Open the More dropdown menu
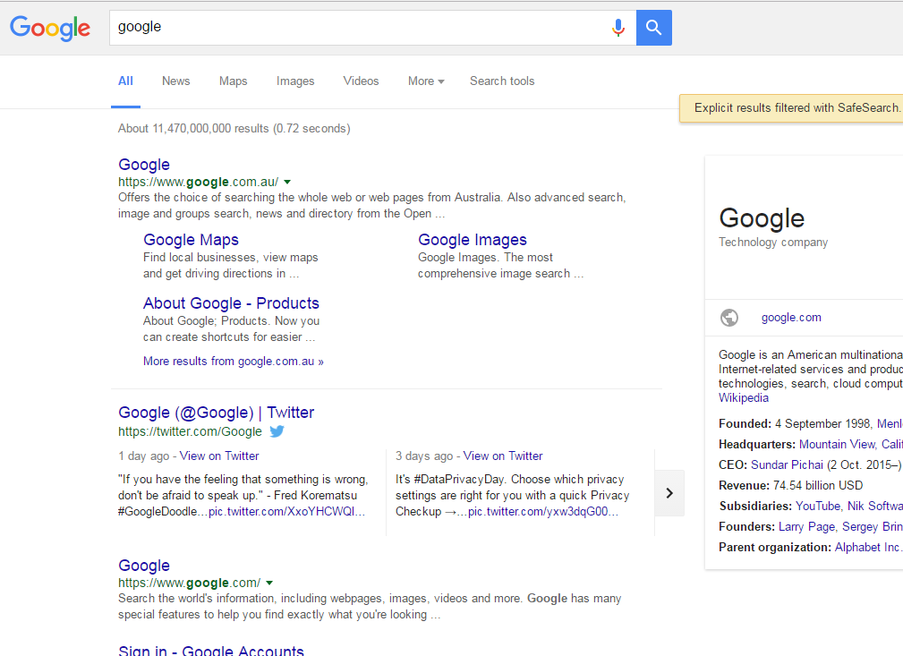 (x=426, y=81)
